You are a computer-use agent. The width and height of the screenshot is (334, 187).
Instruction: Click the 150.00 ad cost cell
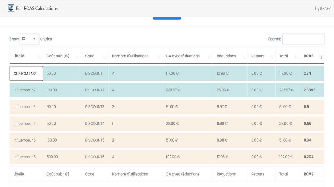click(62, 140)
